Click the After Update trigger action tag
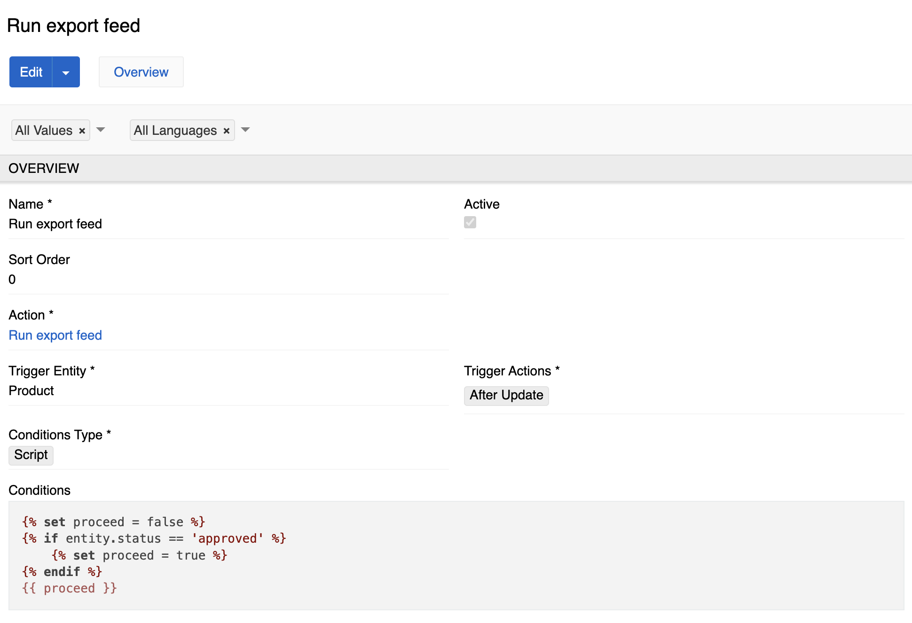Image resolution: width=912 pixels, height=623 pixels. (x=506, y=395)
